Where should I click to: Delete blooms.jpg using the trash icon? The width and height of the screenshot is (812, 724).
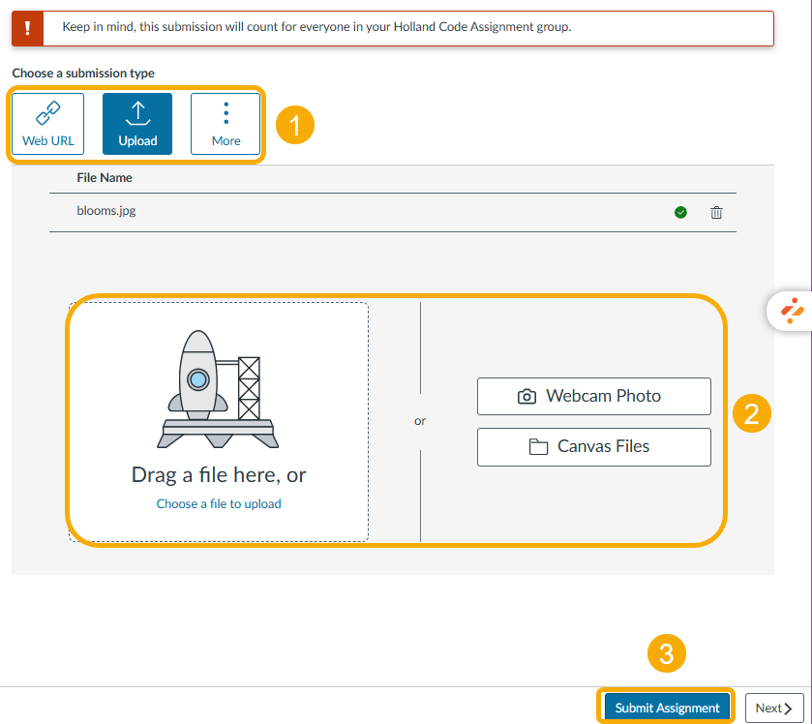coord(716,213)
